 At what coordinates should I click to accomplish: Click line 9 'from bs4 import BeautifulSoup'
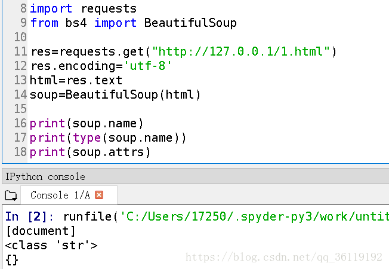pos(133,23)
